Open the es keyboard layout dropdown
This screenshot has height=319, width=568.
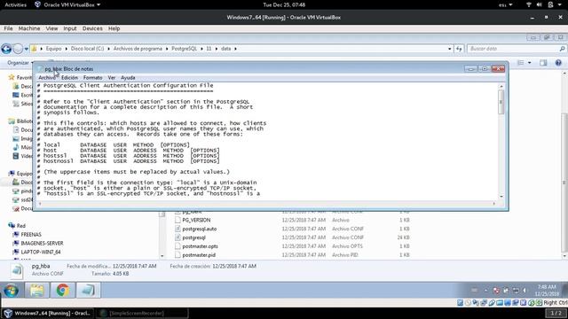[505, 4]
